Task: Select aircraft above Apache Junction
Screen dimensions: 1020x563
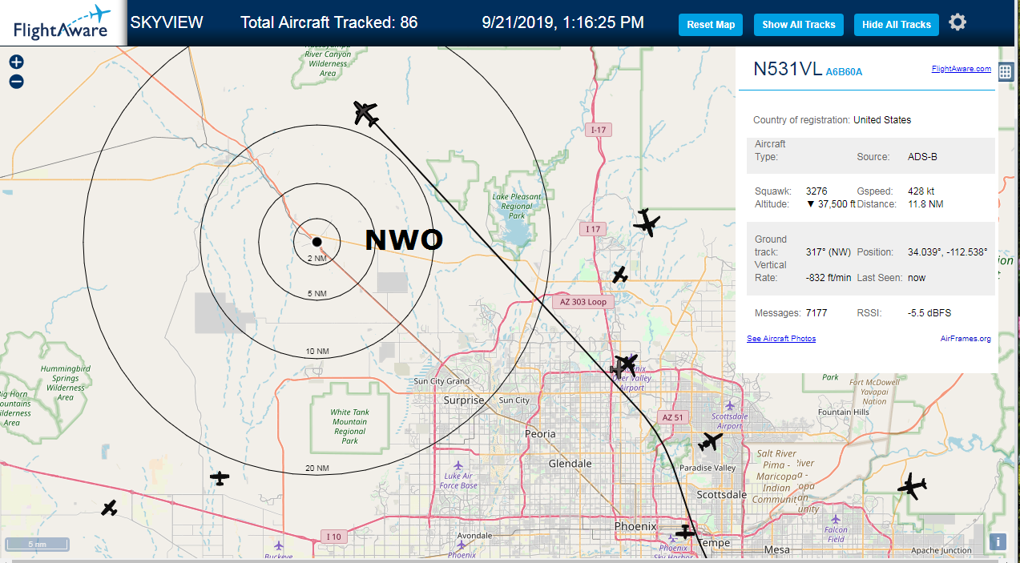Action: point(912,485)
